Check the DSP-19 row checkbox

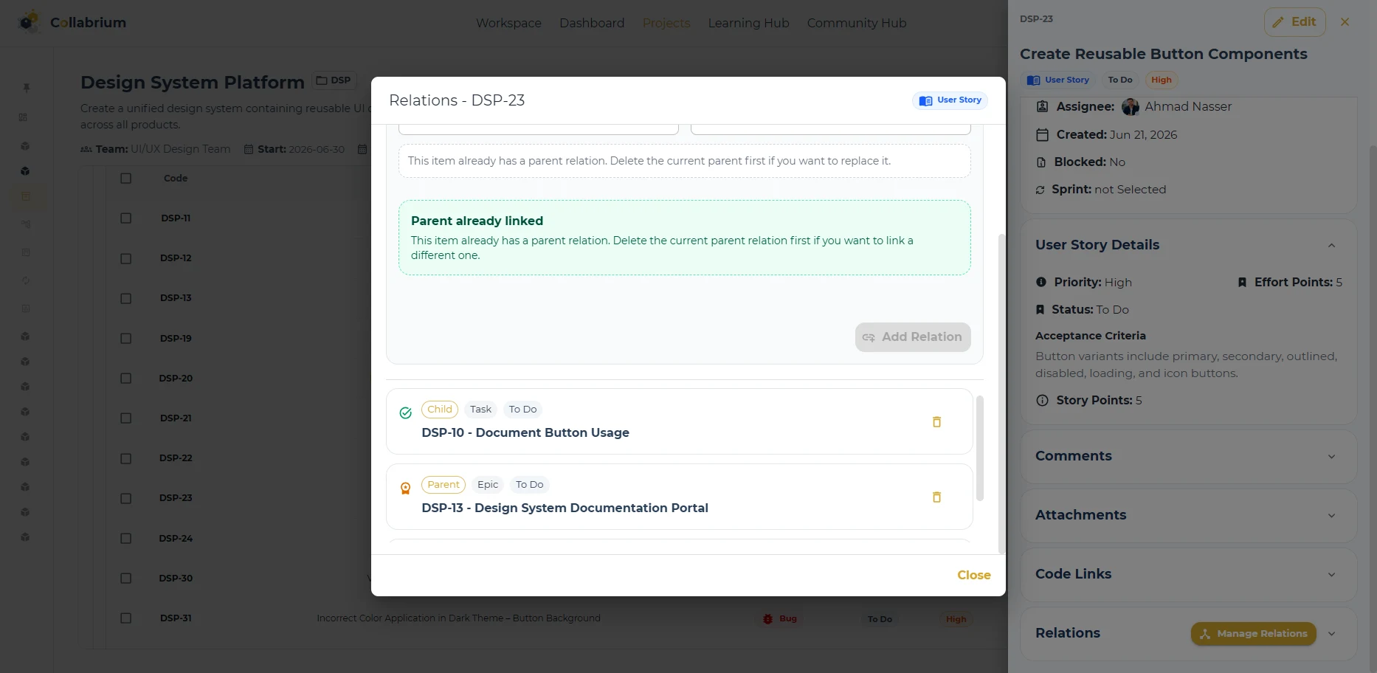coord(125,339)
